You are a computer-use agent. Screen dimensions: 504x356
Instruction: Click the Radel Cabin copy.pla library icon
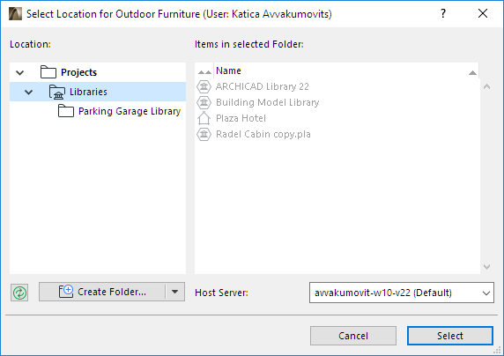204,134
